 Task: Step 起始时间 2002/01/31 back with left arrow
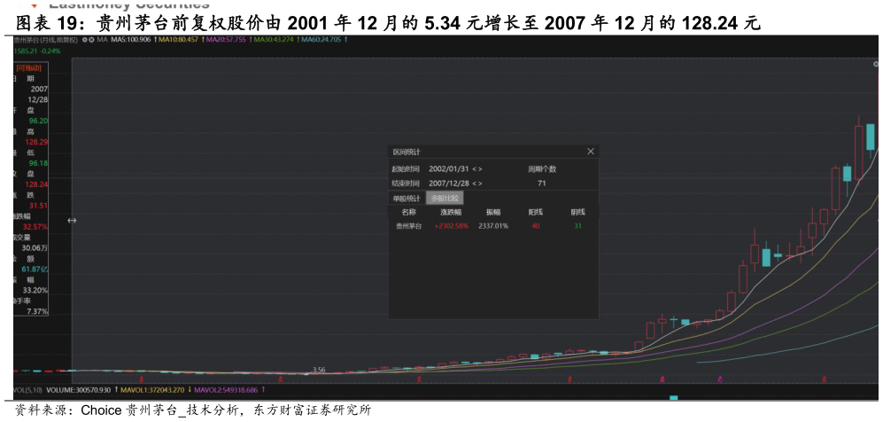tap(474, 169)
